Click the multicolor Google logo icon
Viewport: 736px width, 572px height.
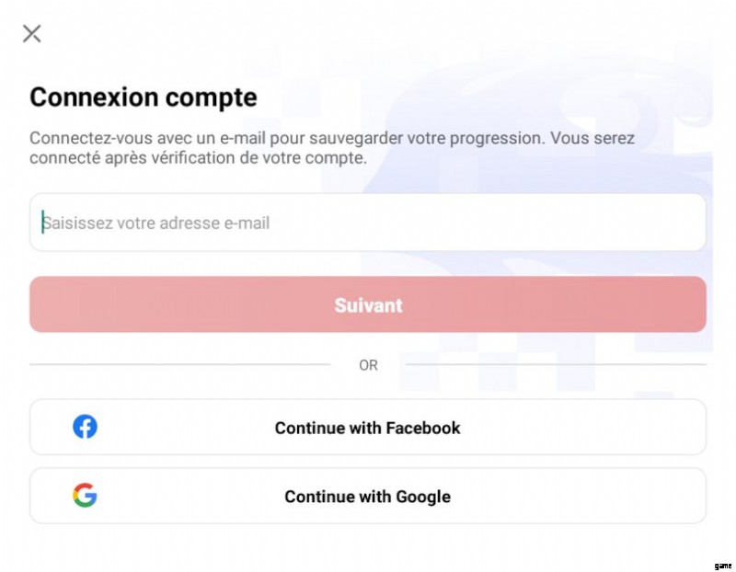(x=85, y=496)
